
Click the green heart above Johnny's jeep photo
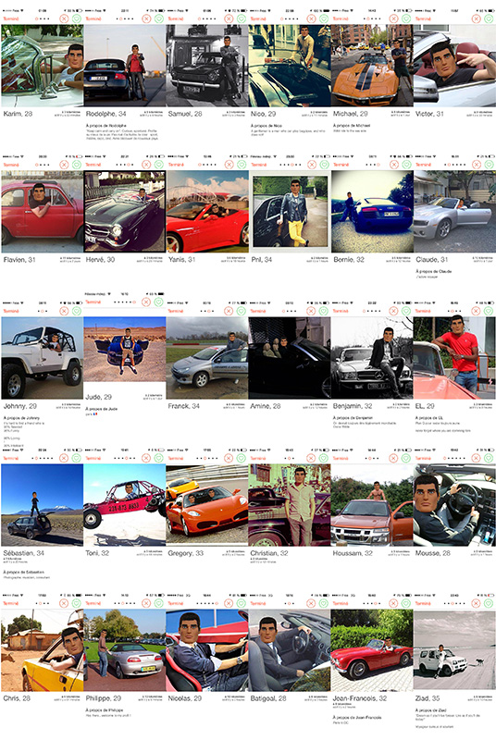[x=77, y=311]
